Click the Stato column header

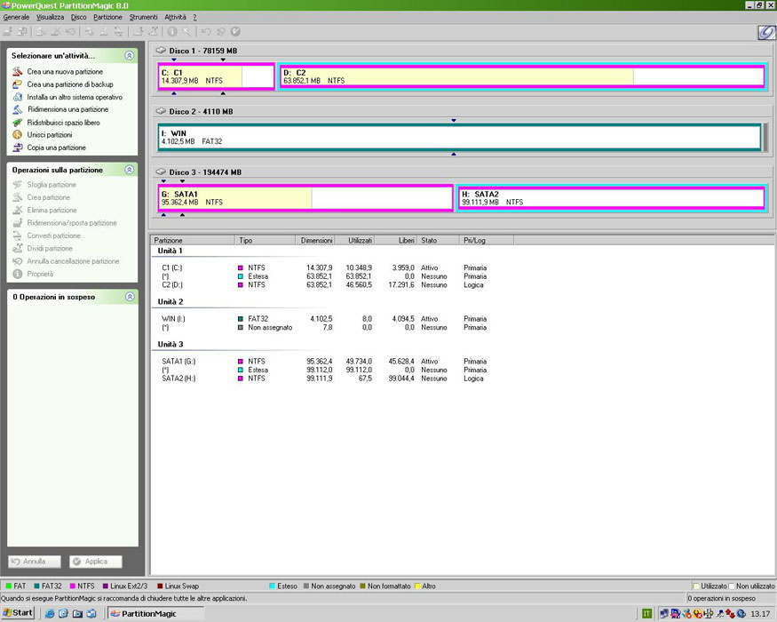point(438,240)
